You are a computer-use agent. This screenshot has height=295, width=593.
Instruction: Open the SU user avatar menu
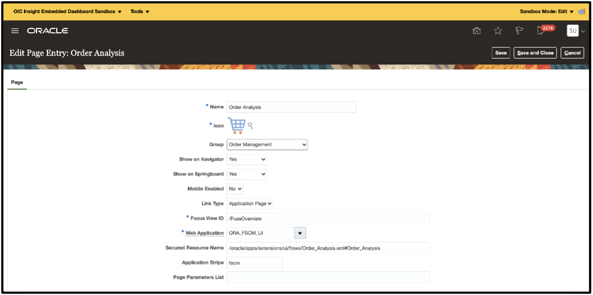[573, 31]
